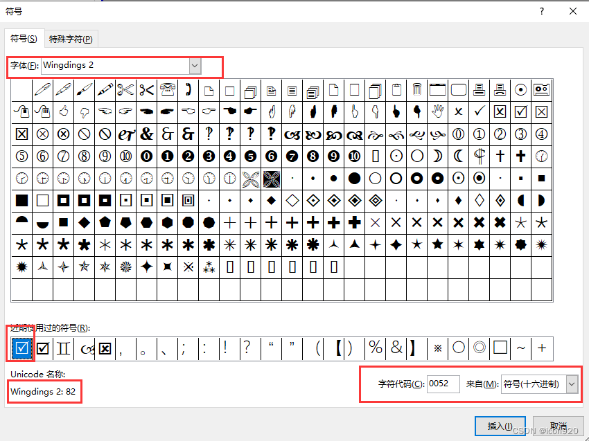This screenshot has height=441, width=589.
Task: Choose the double circle ◎ recent symbol
Action: coord(480,348)
